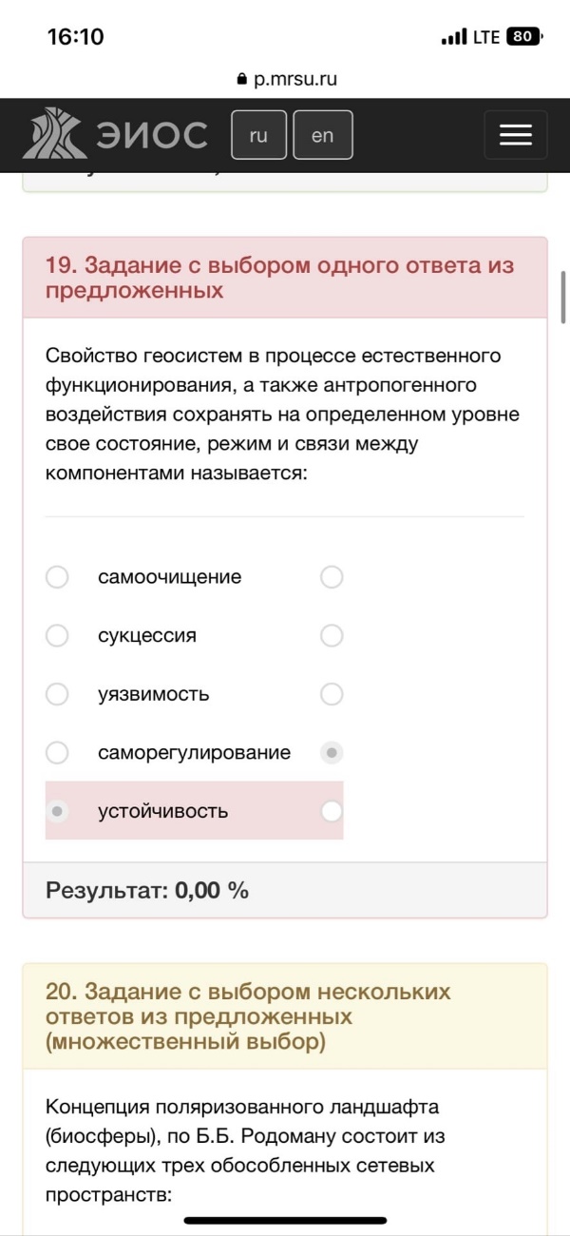Click the page scrollbar on right edge
This screenshot has width=570, height=1236.
pos(563,296)
